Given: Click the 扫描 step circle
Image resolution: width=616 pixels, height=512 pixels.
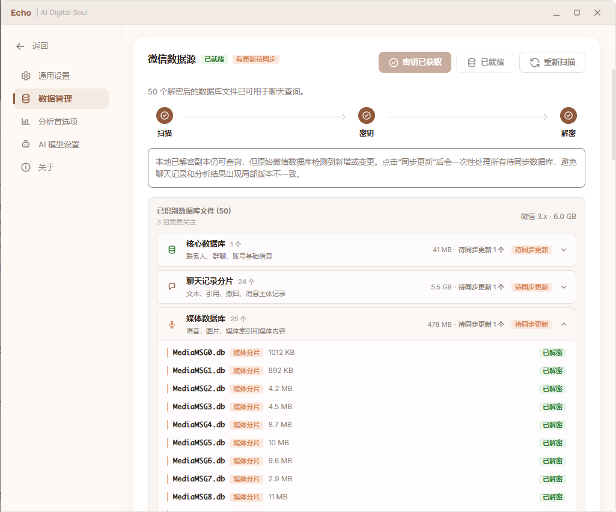Looking at the screenshot, I should click(165, 116).
